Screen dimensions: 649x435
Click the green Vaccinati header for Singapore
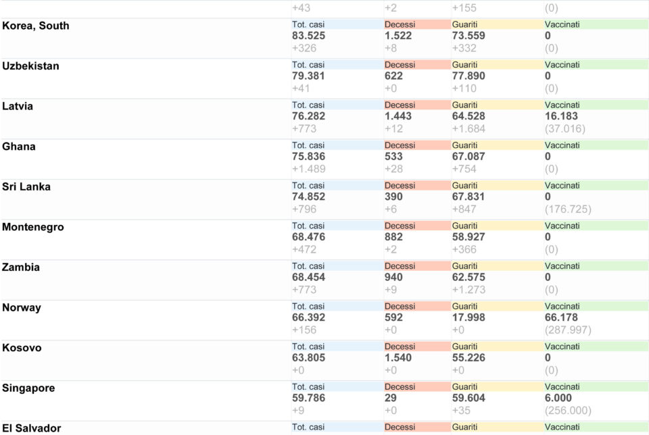pos(596,386)
